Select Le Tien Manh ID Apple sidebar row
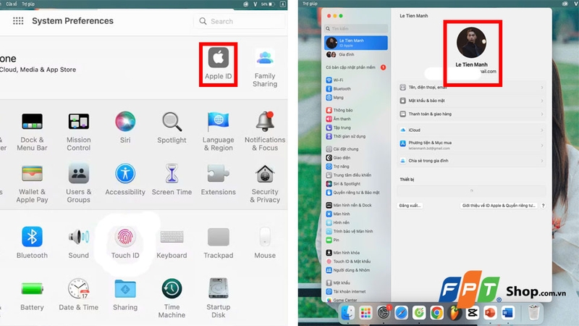Screen dimensions: 579x326 click(356, 43)
